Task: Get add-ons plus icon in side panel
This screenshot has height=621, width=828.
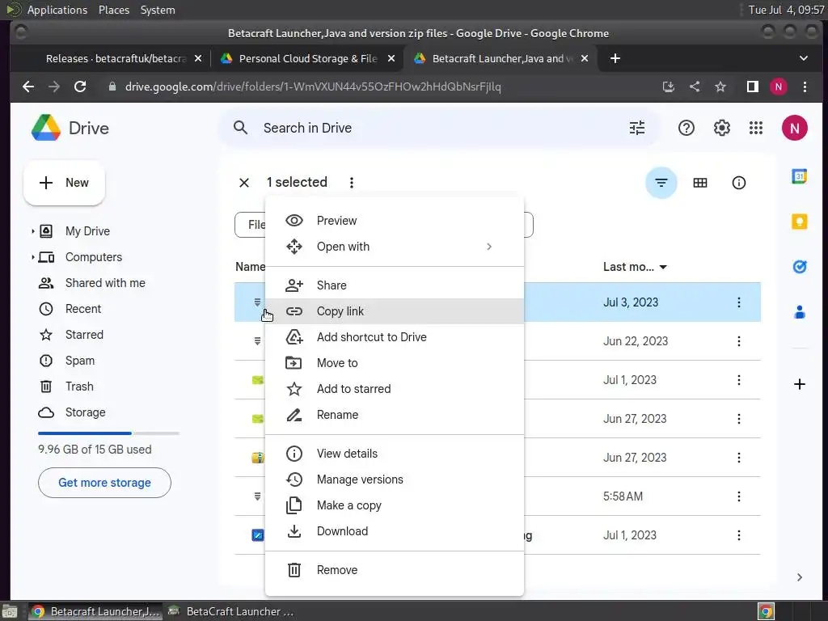Action: [x=800, y=384]
